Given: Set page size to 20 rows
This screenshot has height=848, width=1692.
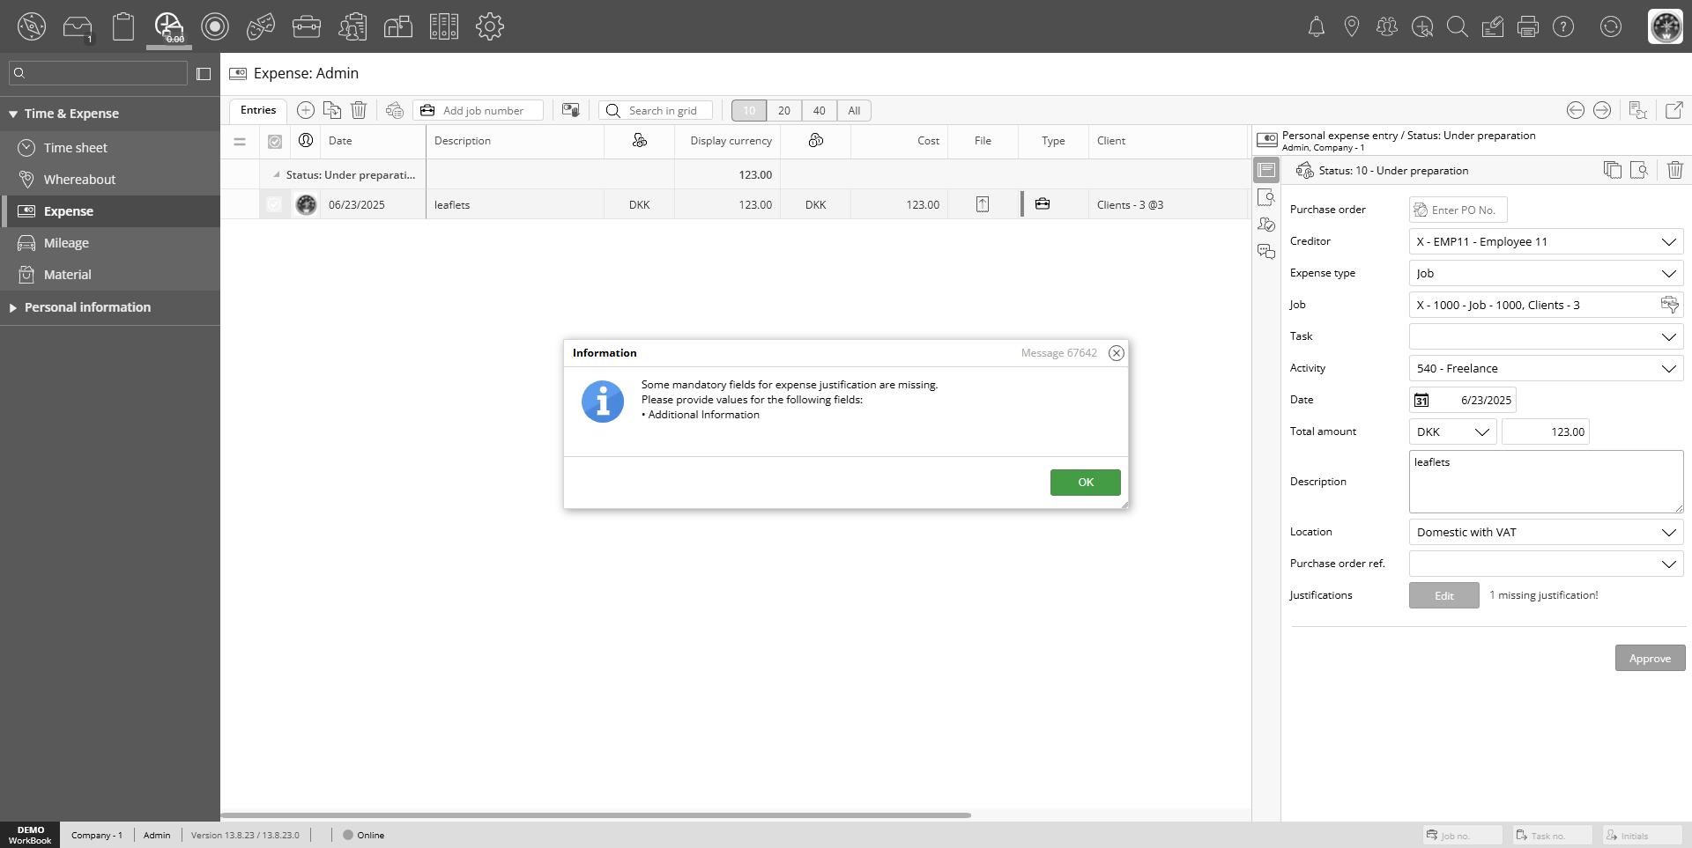Looking at the screenshot, I should [x=783, y=111].
